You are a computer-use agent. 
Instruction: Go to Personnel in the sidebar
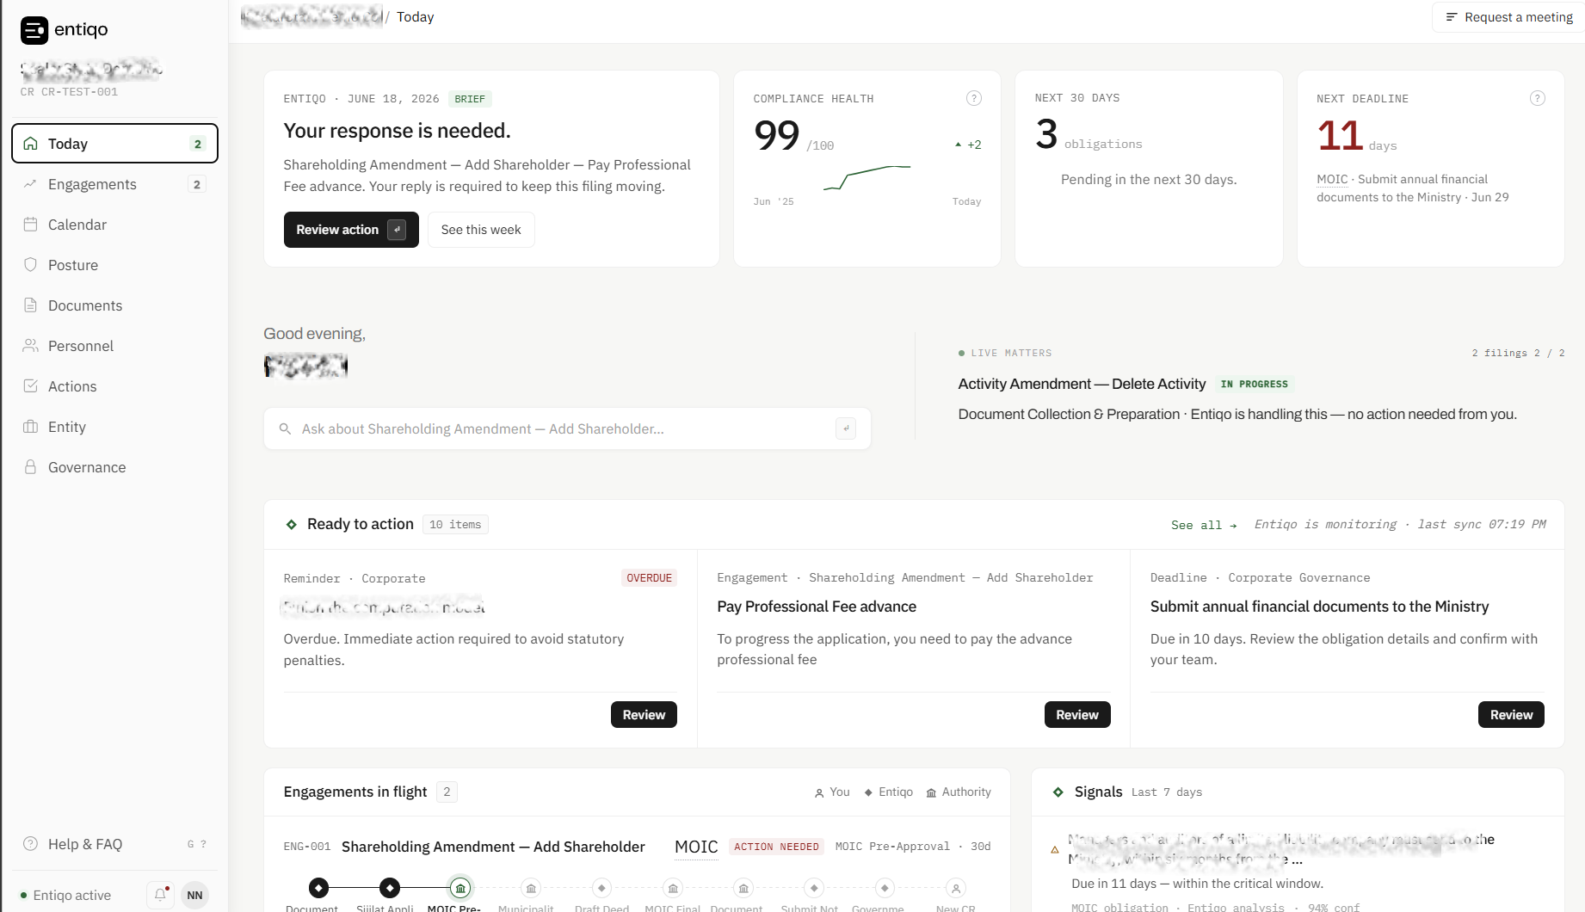click(x=114, y=346)
